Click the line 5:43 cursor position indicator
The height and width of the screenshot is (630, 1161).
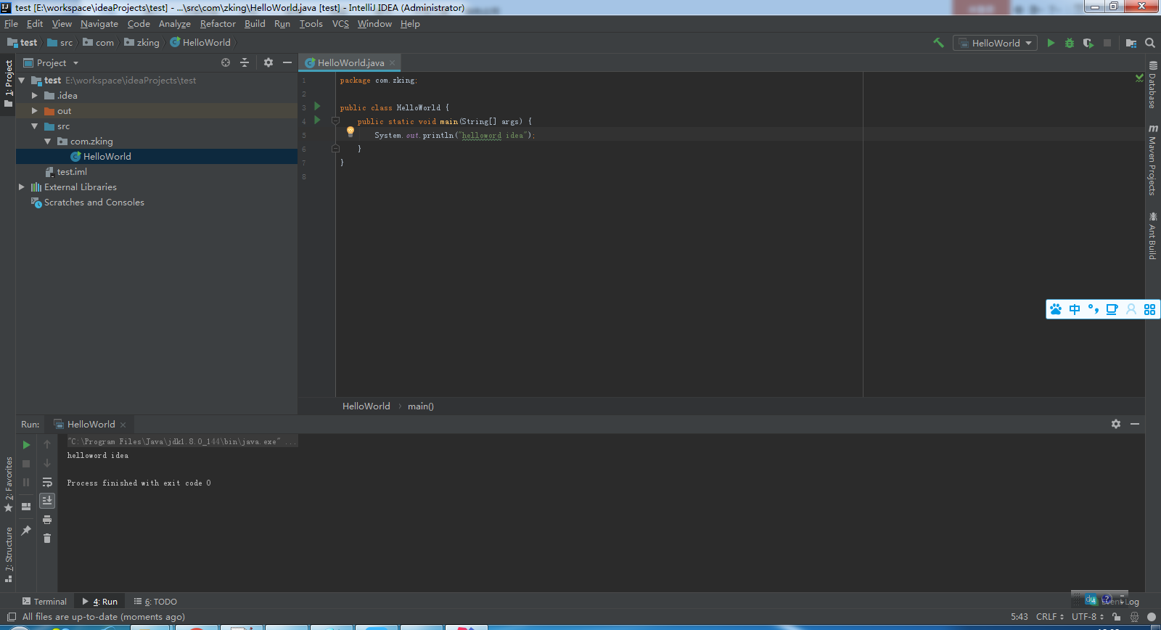(1019, 617)
